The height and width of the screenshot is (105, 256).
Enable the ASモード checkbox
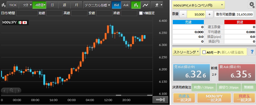coord(204,52)
